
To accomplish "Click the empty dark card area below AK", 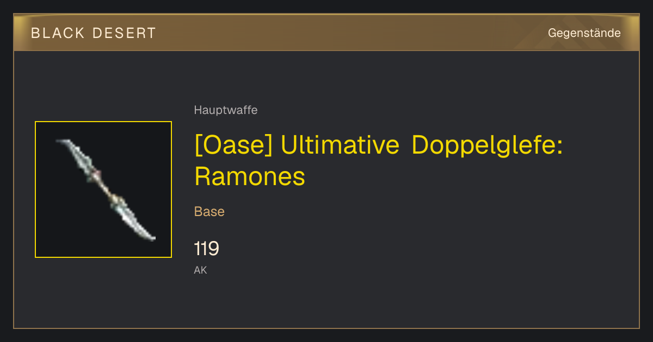I will point(381,301).
